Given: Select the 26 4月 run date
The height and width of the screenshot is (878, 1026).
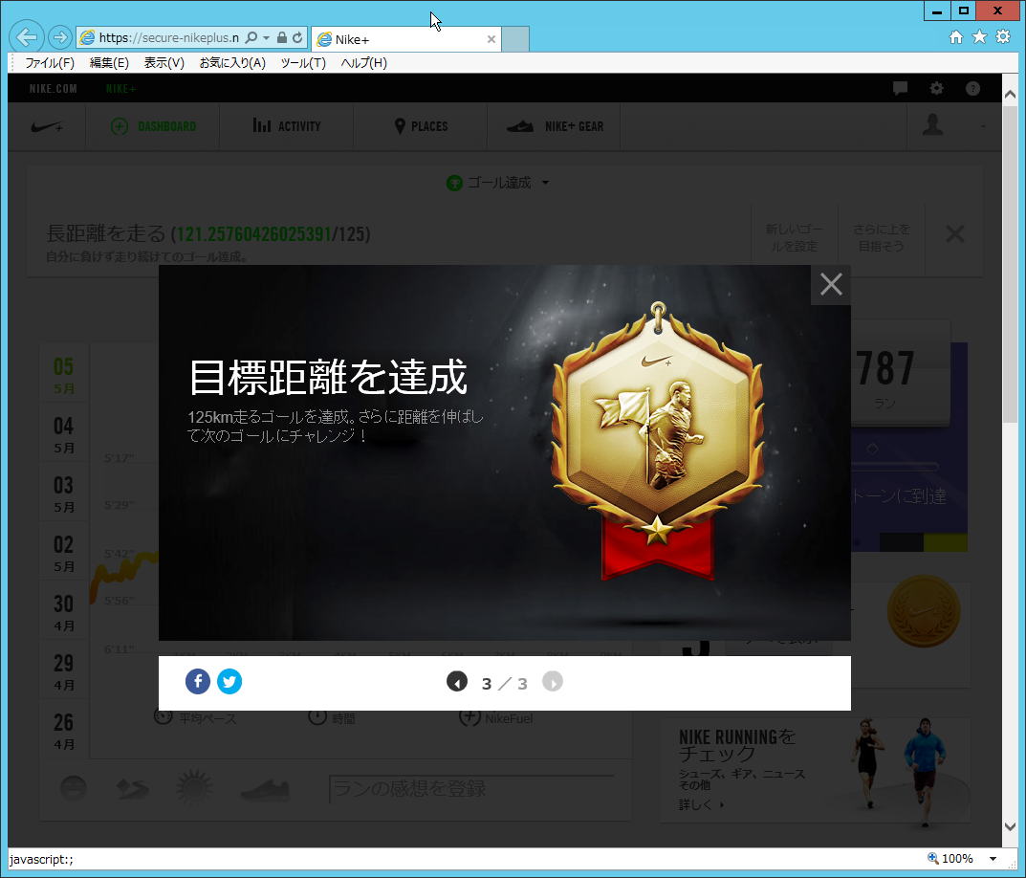Looking at the screenshot, I should point(63,730).
